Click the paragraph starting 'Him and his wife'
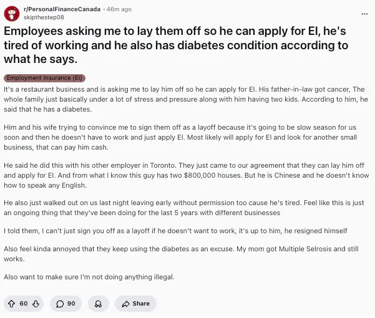The height and width of the screenshot is (318, 375). point(185,137)
